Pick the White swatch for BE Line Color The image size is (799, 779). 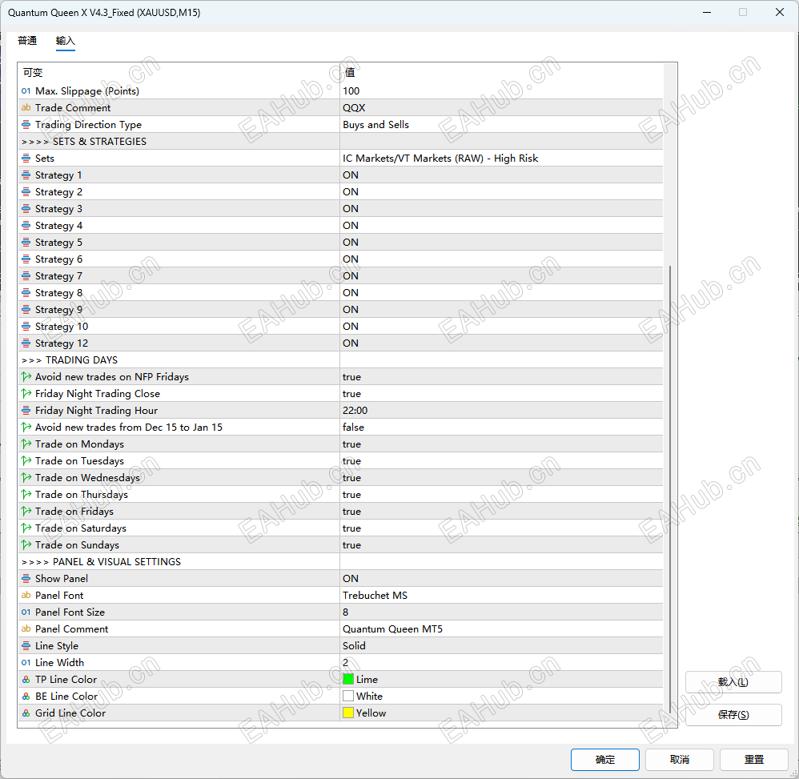(x=348, y=697)
